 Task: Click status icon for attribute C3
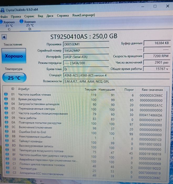tap(8, 172)
